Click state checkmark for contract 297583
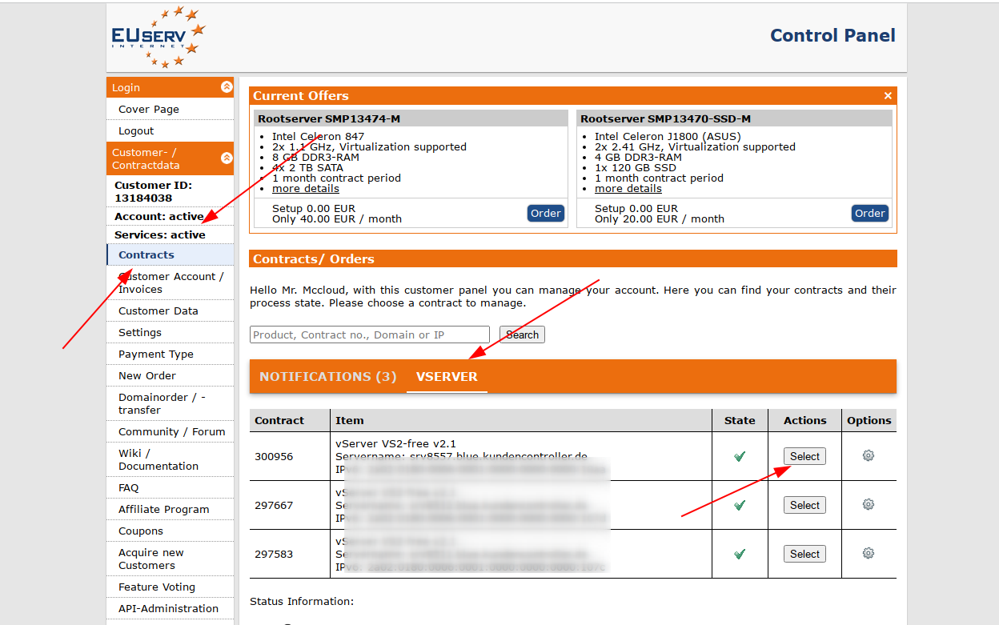 point(740,554)
